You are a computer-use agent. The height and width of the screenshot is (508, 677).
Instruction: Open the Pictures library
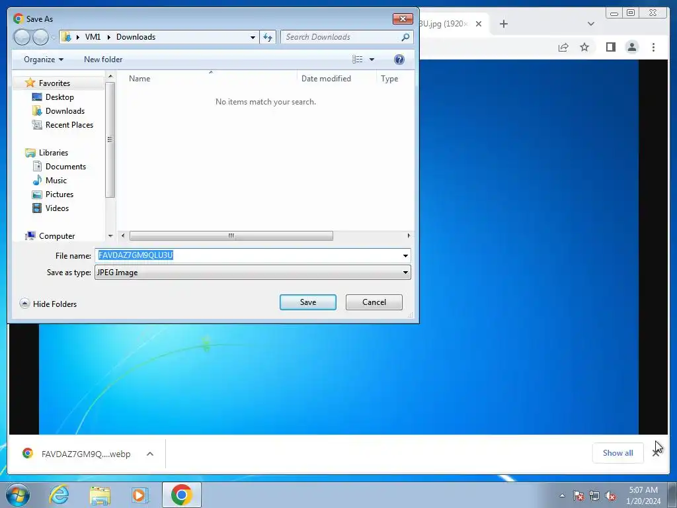click(x=59, y=194)
